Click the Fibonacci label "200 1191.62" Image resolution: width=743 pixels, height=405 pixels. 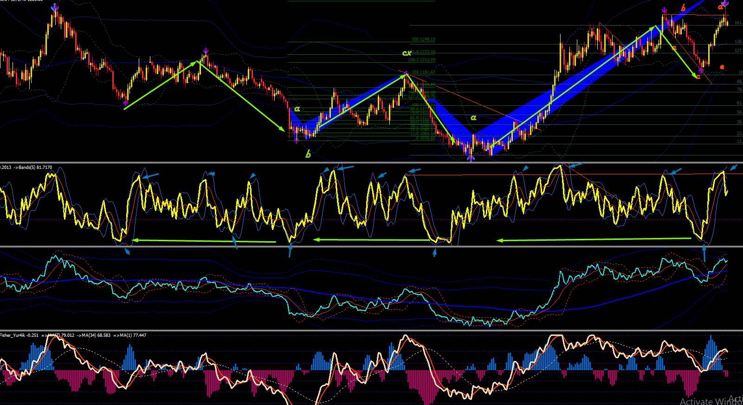[x=423, y=72]
